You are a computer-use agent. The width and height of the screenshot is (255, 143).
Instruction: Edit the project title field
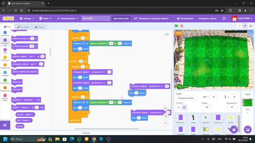96,19
